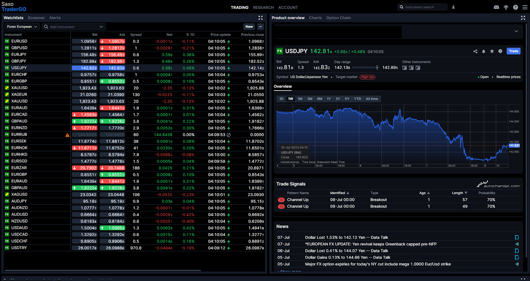Open the help question mark icon
The width and height of the screenshot is (530, 281).
pyautogui.click(x=515, y=7)
